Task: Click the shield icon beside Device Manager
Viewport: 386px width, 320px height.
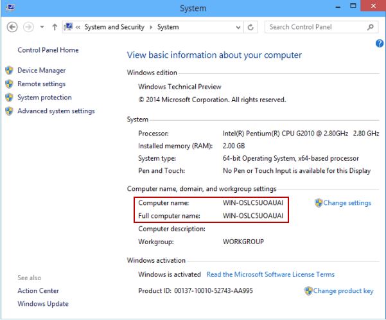Action: point(9,71)
